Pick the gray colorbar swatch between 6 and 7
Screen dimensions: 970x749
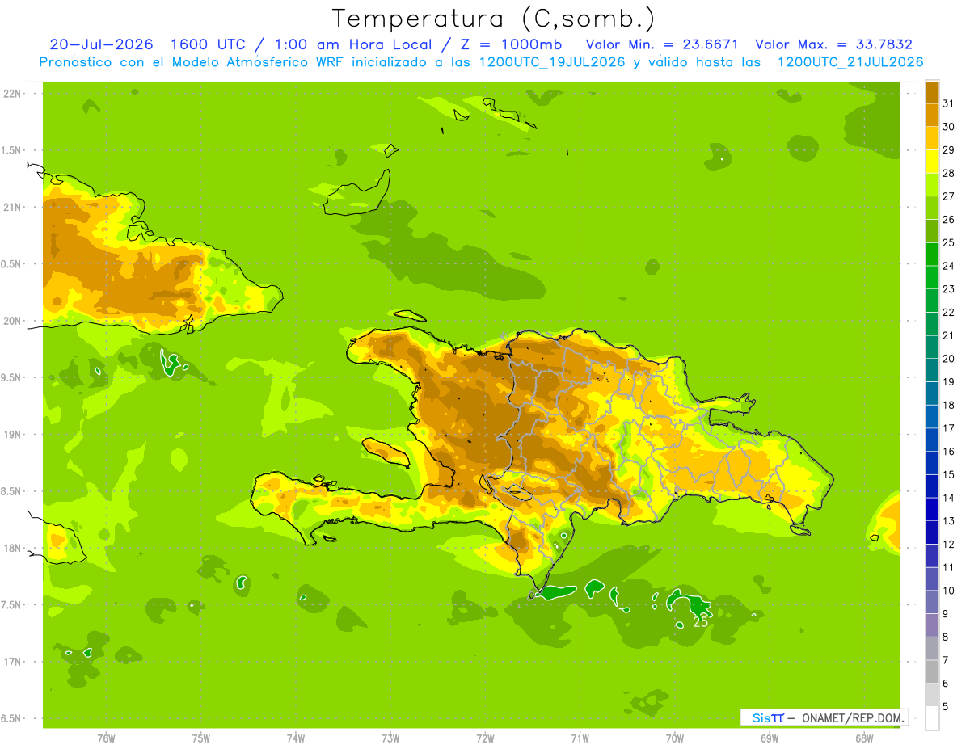tap(933, 672)
